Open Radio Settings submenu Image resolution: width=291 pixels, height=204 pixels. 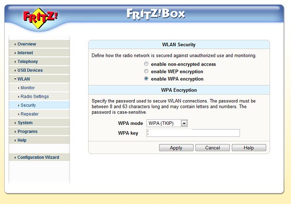(34, 97)
